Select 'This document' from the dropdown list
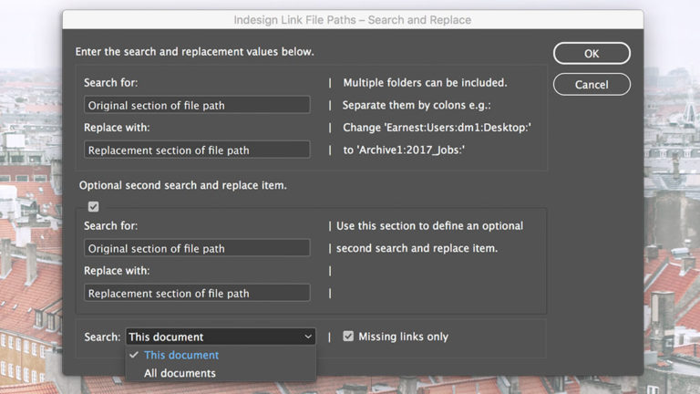The width and height of the screenshot is (700, 394). pos(181,355)
